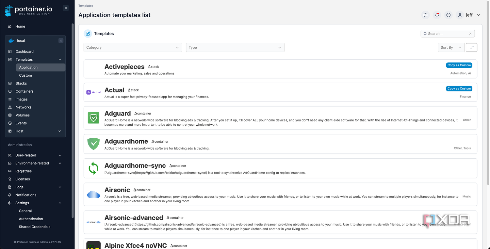
Task: Open the Type filter dropdown
Action: [x=235, y=47]
